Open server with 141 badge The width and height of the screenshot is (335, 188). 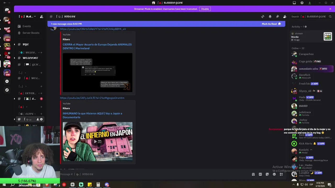[x=7, y=46]
